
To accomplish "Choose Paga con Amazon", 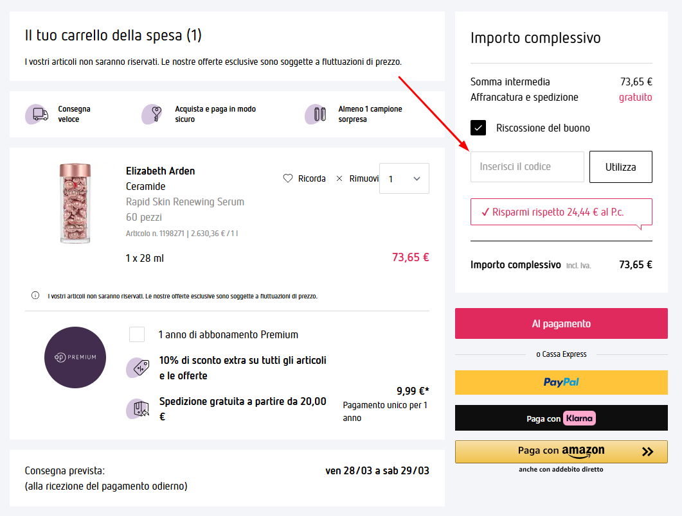I will (561, 451).
